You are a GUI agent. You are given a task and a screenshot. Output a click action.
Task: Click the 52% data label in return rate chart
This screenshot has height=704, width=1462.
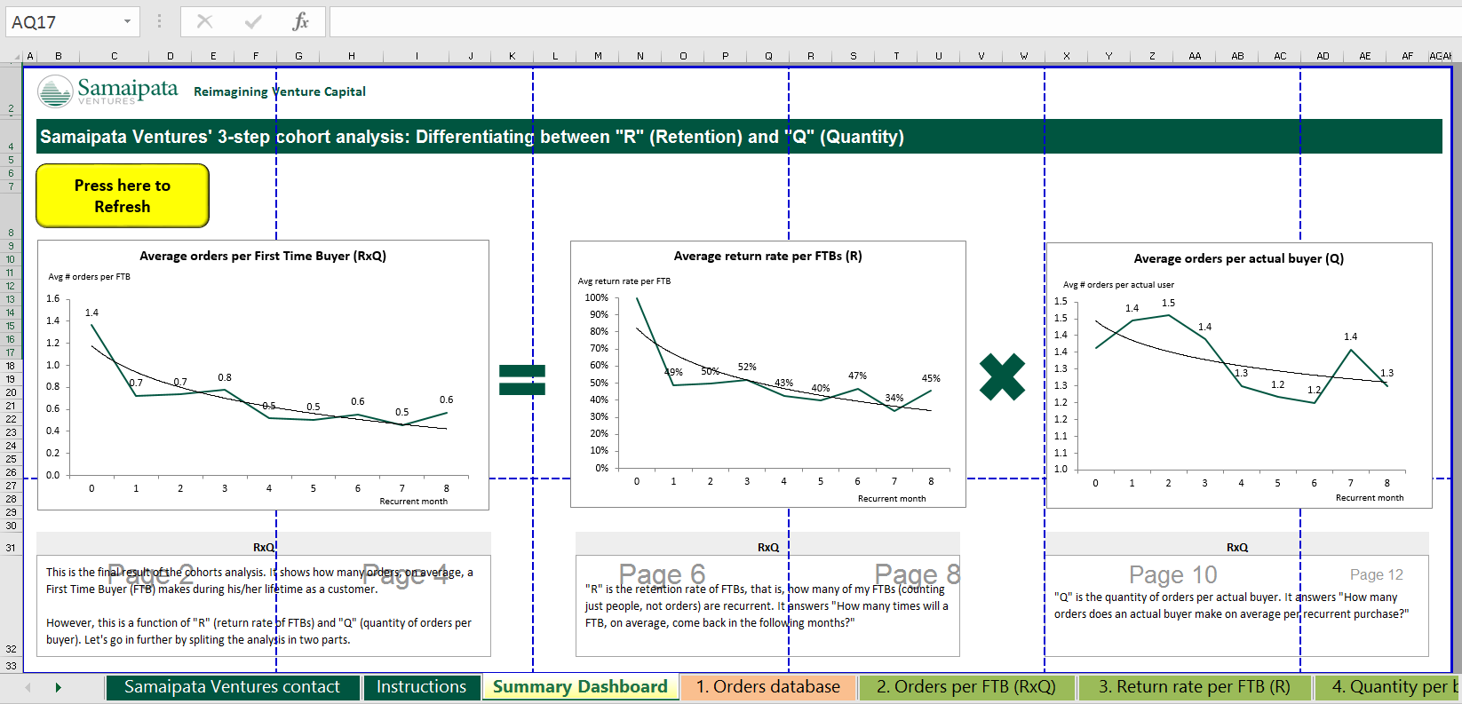747,367
